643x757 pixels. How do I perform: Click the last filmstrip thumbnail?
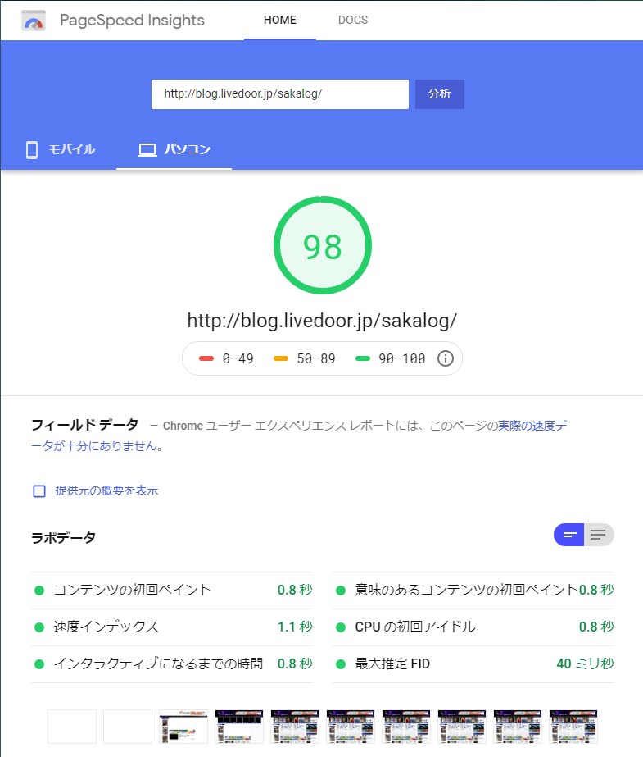coord(573,727)
